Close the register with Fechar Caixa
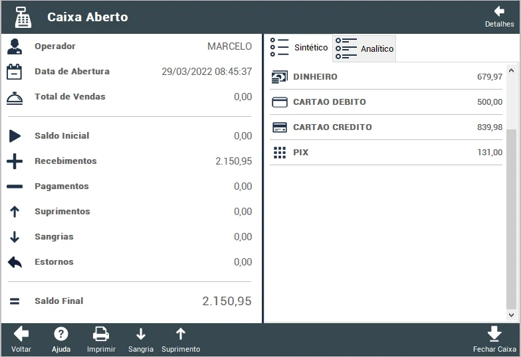Image resolution: width=521 pixels, height=357 pixels. coord(494,340)
